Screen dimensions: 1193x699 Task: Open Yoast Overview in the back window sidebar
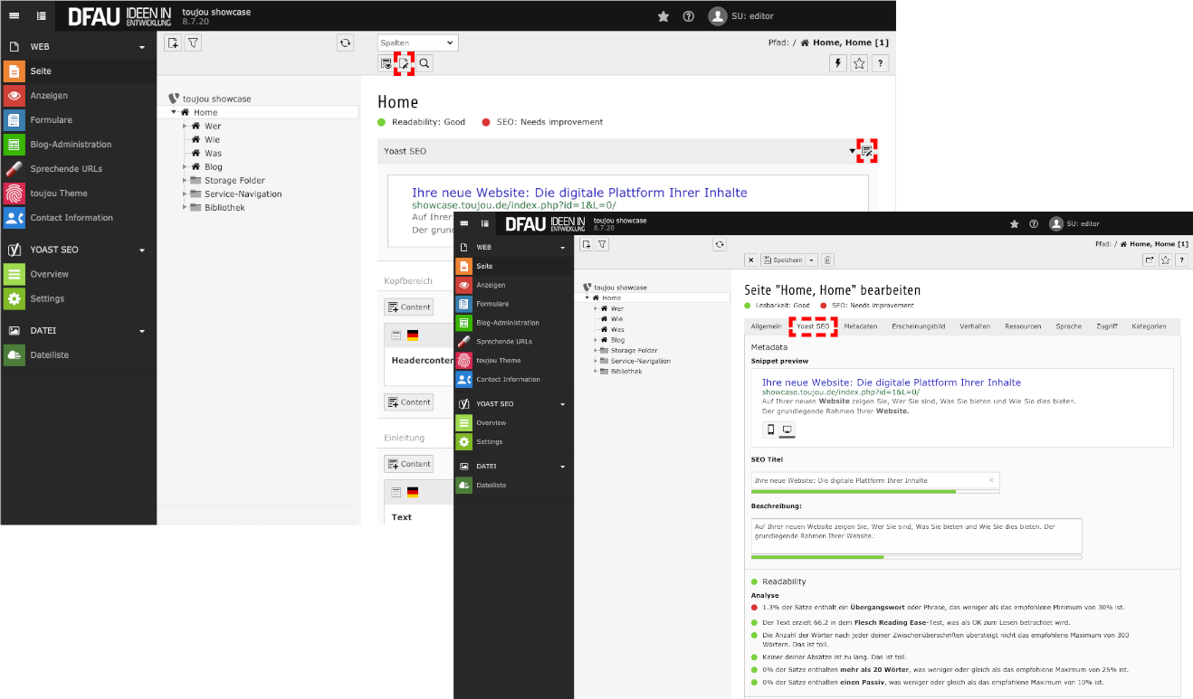click(x=78, y=274)
